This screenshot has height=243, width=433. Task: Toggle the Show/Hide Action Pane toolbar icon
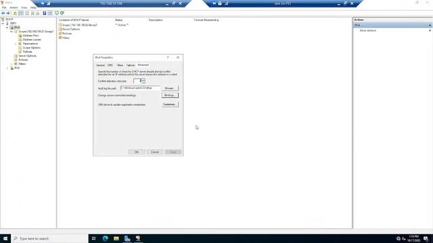[x=50, y=13]
